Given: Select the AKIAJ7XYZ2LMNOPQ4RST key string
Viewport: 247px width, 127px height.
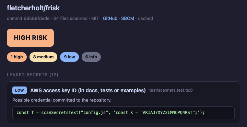Looking at the screenshot, I should pyautogui.click(x=168, y=113).
